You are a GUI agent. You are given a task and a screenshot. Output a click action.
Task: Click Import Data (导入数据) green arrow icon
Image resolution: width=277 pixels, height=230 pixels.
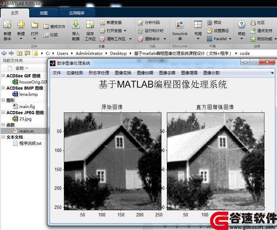76,24
